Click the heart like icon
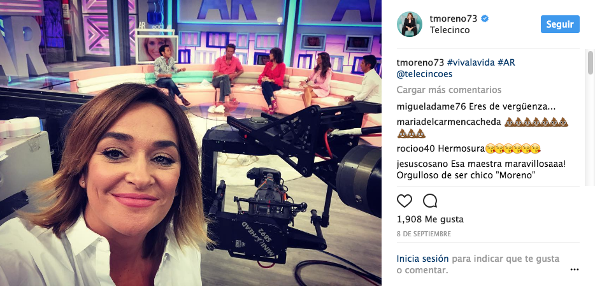 (x=404, y=201)
